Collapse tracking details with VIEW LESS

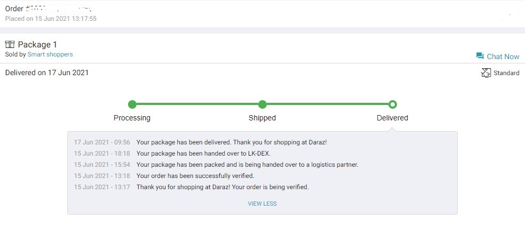tap(262, 204)
